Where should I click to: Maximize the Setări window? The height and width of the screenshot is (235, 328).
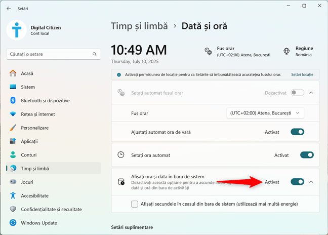tap(304, 6)
